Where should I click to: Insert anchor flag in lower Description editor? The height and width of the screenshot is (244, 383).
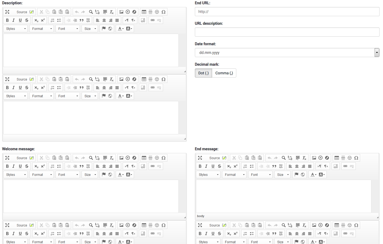104,96
